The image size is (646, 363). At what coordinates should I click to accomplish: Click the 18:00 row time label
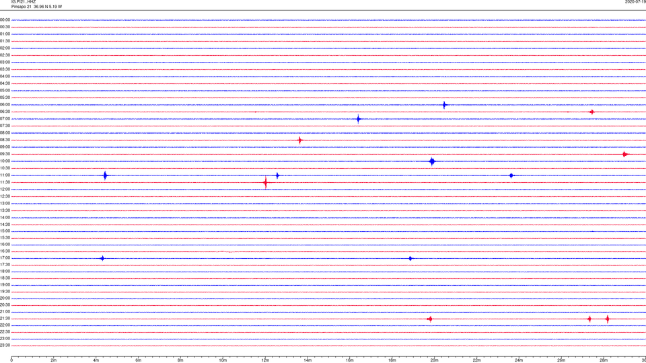[5, 272]
